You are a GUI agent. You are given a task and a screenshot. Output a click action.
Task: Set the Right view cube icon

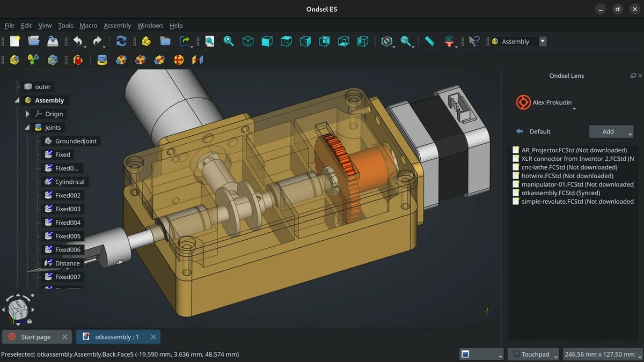click(x=305, y=41)
